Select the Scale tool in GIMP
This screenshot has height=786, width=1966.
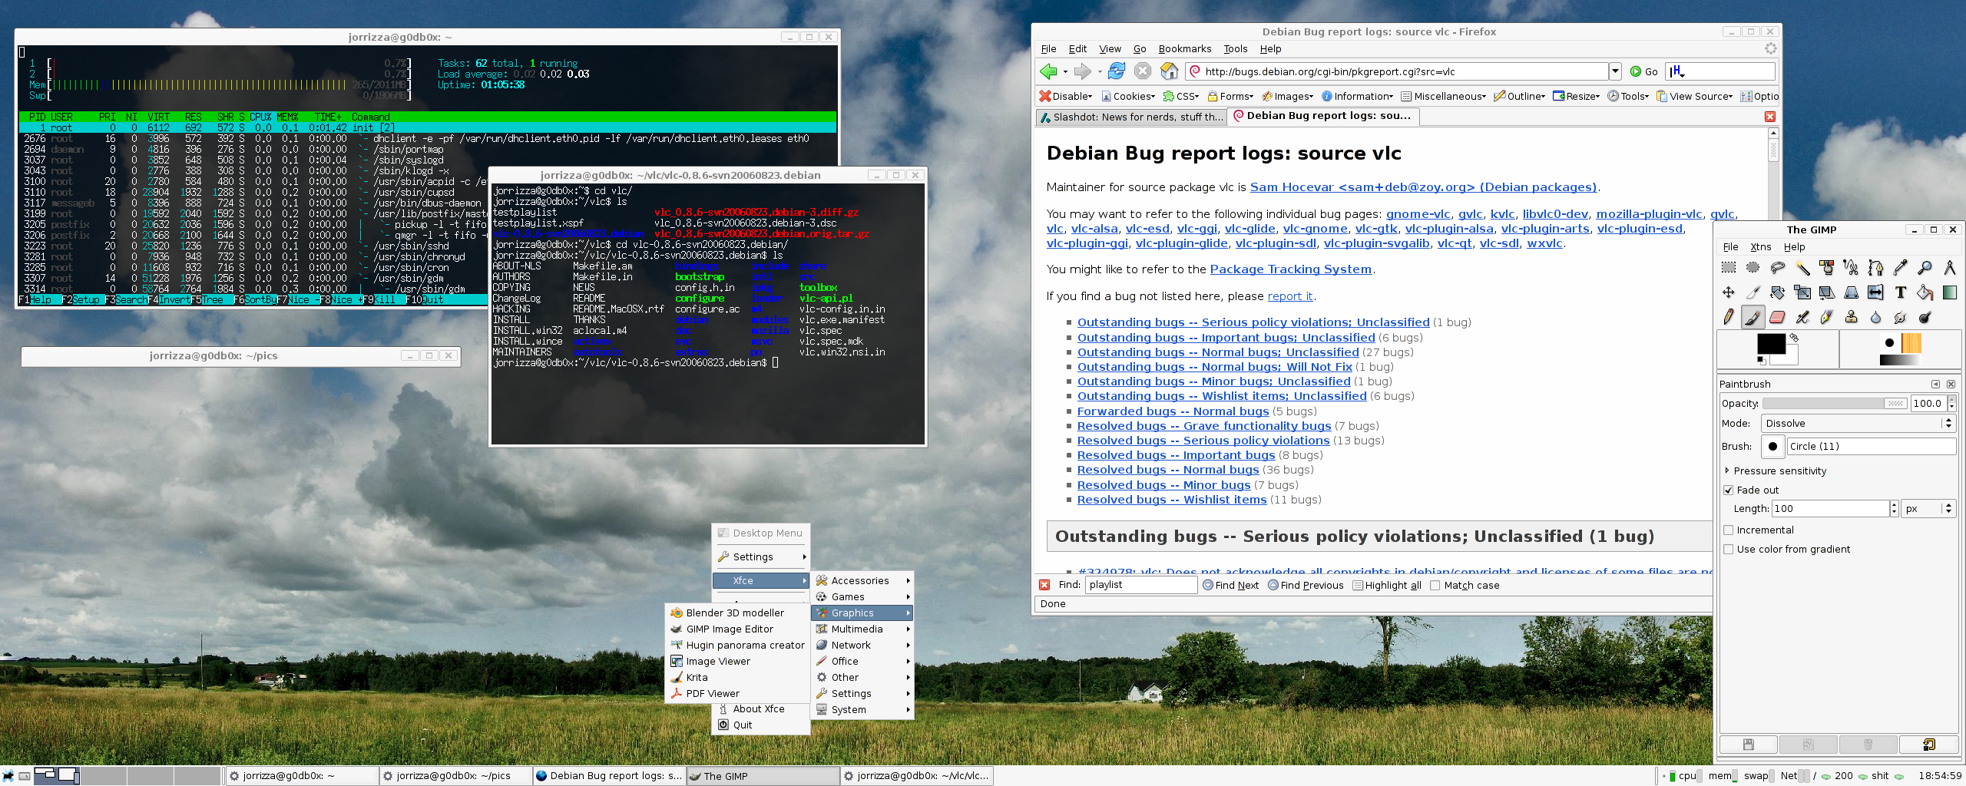[1802, 292]
